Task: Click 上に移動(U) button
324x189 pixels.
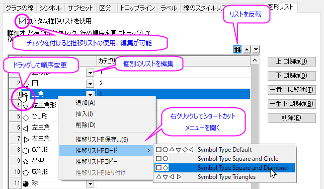Action: coord(292,61)
